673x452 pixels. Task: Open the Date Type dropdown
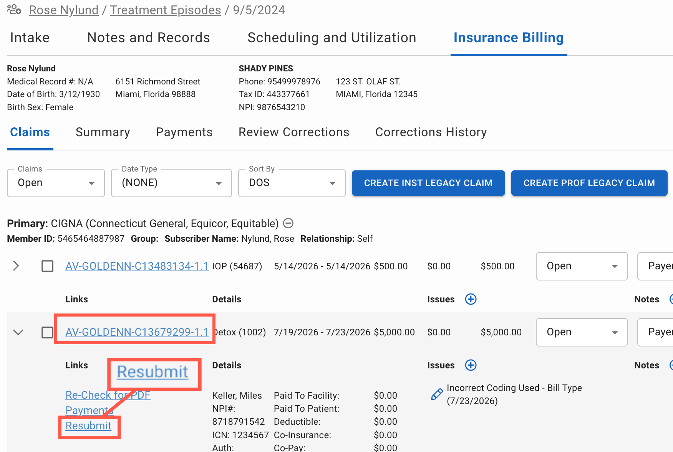(x=171, y=183)
